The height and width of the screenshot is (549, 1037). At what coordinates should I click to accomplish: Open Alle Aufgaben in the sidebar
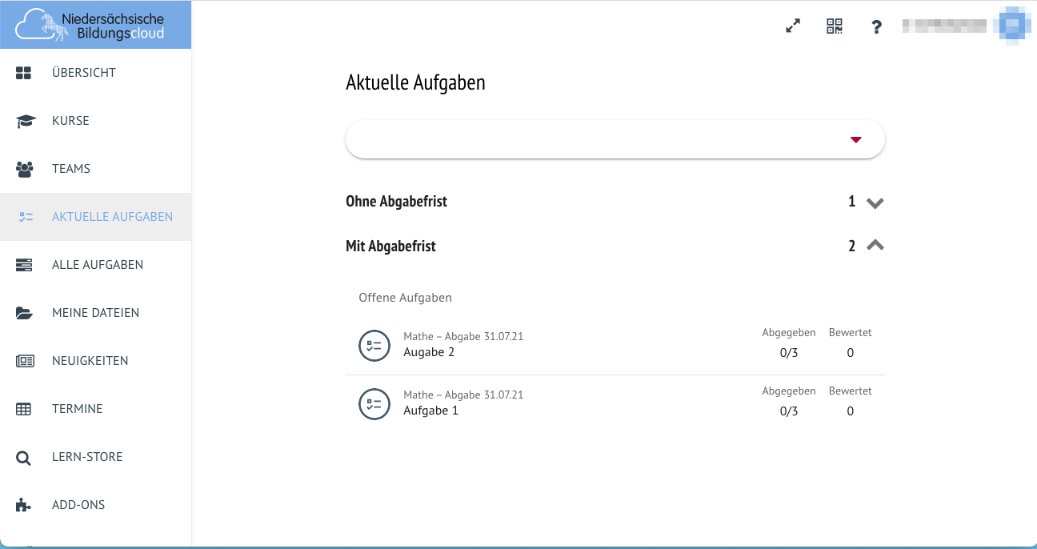97,265
